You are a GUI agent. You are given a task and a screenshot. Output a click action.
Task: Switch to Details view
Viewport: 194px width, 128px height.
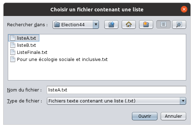[x=179, y=24]
